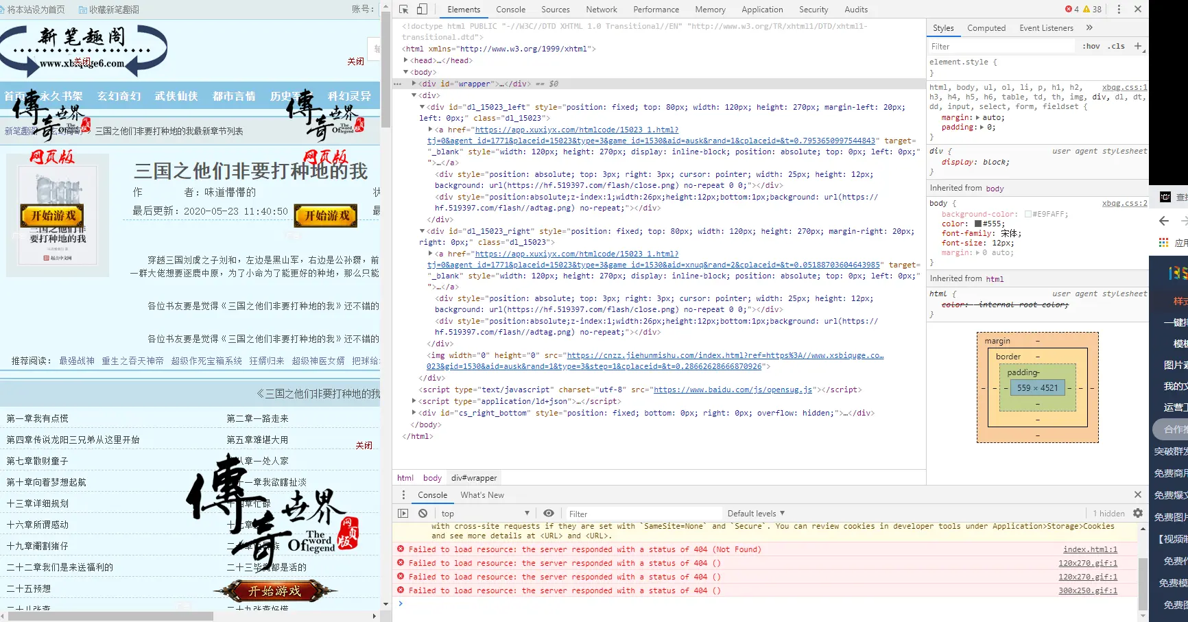
Task: Click the background-color #E9FAFF swatch
Action: coord(1028,215)
